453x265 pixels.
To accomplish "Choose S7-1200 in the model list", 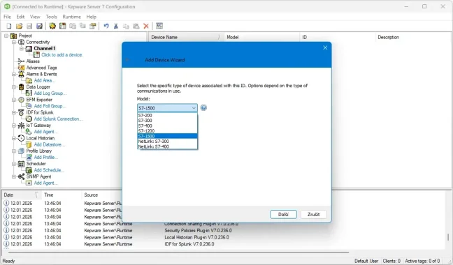I will click(x=167, y=131).
